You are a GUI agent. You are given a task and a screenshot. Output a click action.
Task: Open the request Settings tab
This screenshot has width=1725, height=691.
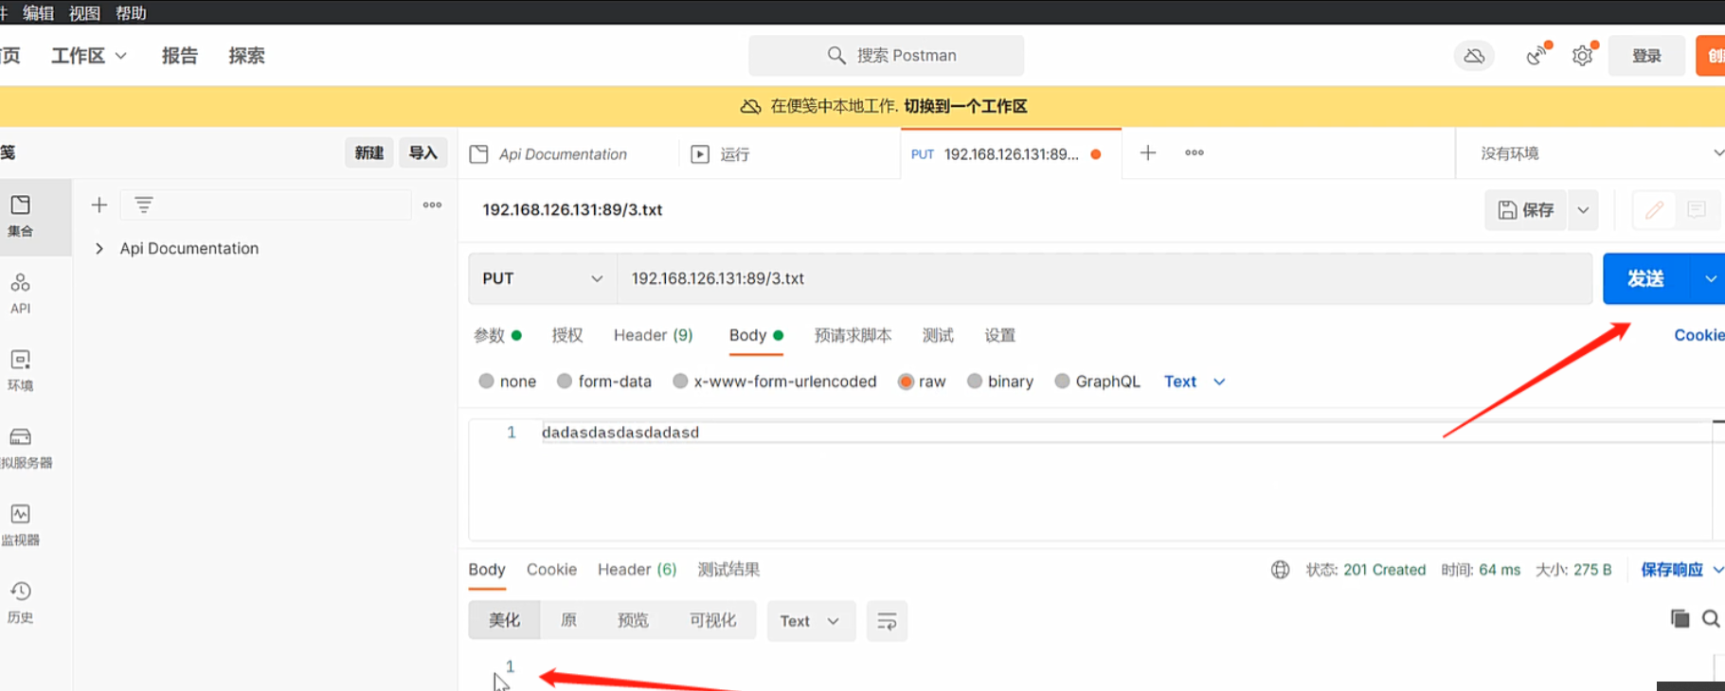(999, 335)
